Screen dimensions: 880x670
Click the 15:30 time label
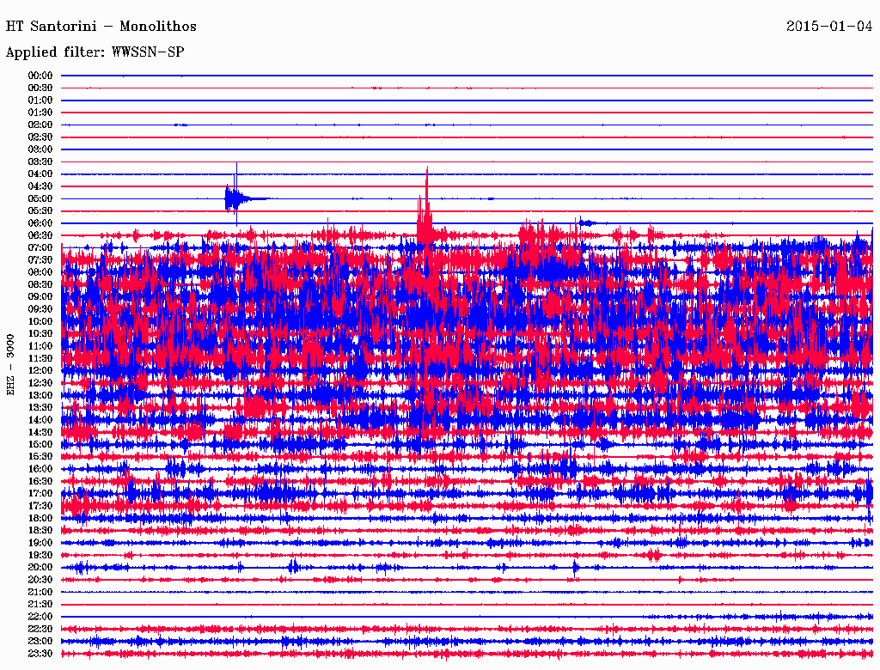point(40,457)
